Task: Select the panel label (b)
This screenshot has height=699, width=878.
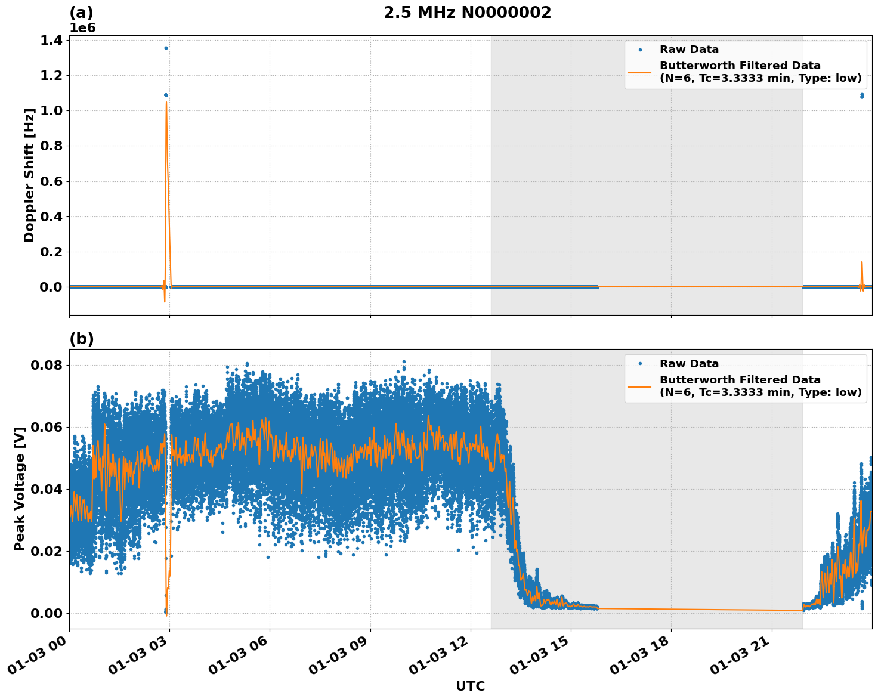Action: 81,339
